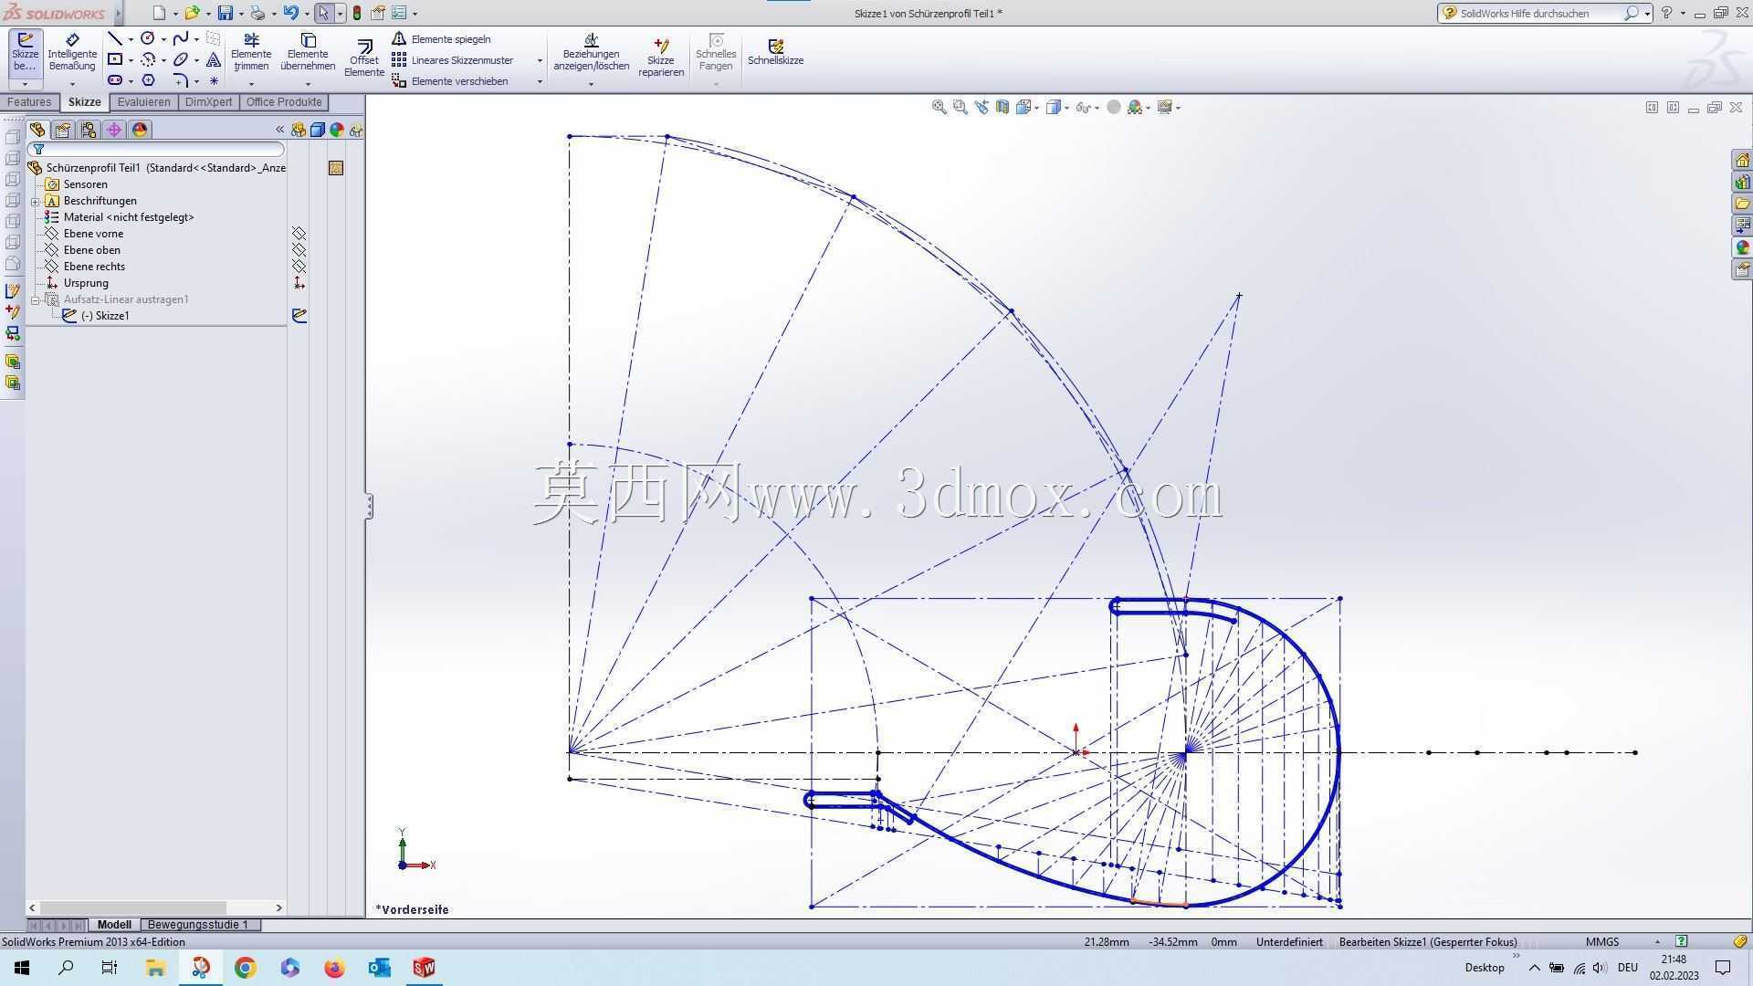This screenshot has width=1753, height=986.
Task: Open DisplayManager tab in left panel
Action: 140,130
